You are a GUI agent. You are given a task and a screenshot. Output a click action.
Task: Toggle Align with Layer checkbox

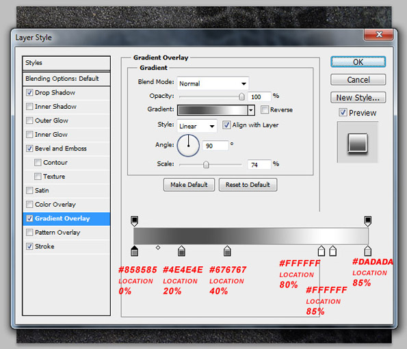[x=226, y=125]
